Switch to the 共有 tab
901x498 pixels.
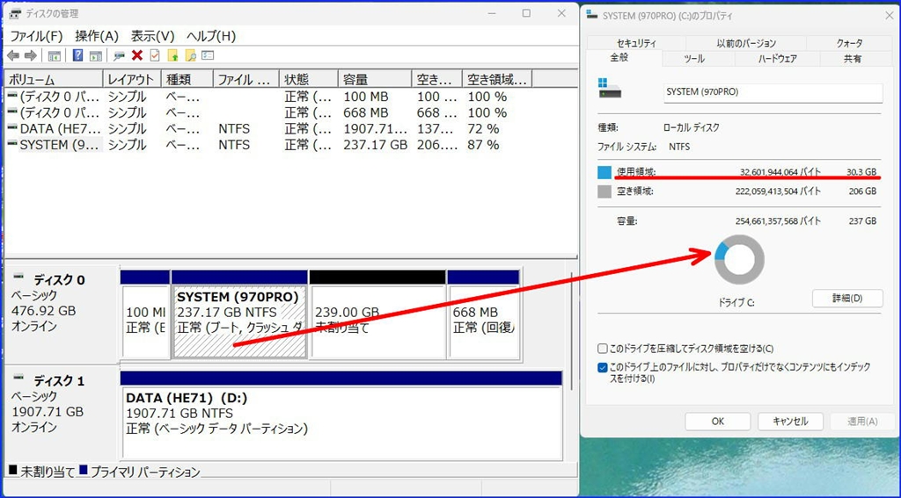852,59
